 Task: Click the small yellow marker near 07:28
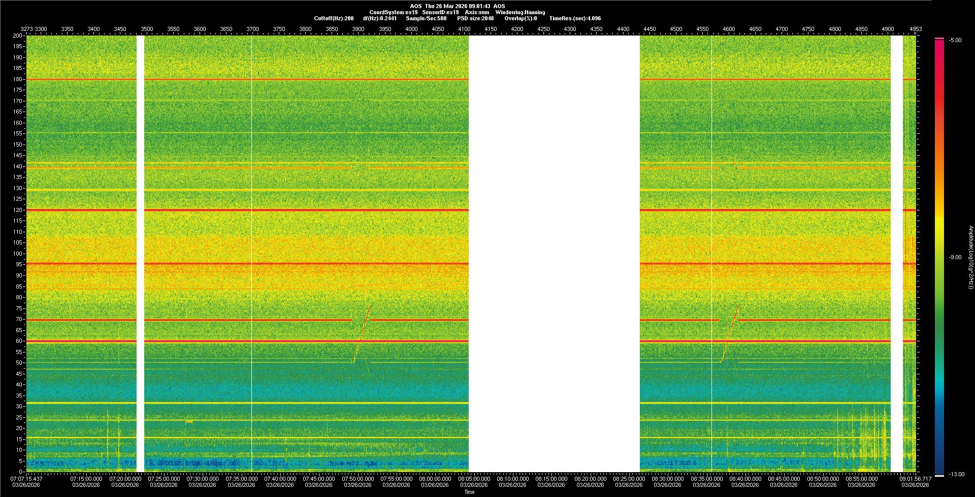[189, 421]
